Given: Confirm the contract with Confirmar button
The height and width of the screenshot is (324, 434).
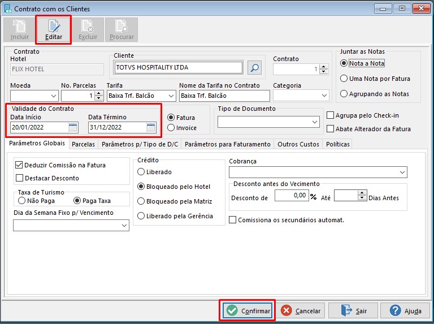Looking at the screenshot, I should coord(248,310).
